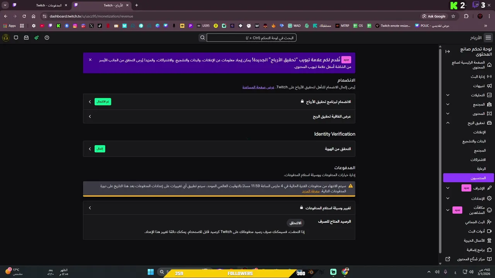The width and height of the screenshot is (495, 278).
Task: Open the green sparkle icon in header
Action: click(36, 38)
